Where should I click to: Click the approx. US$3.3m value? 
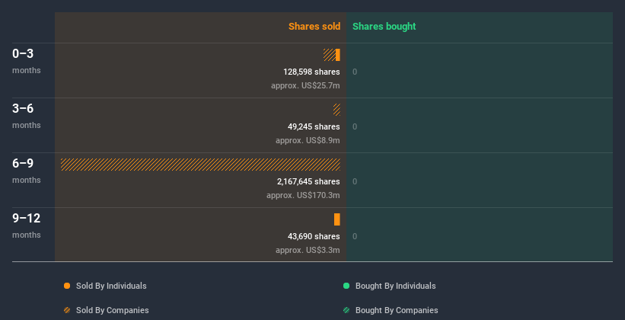point(308,250)
